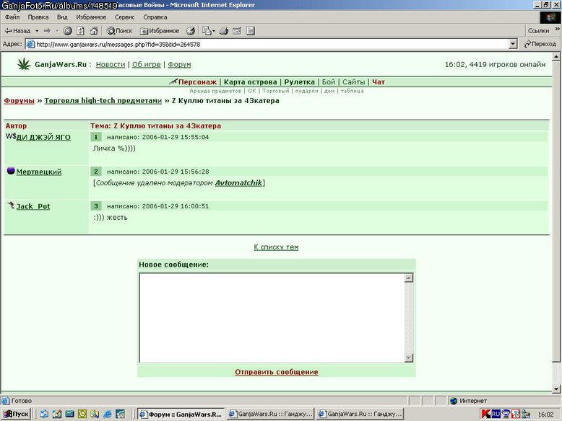Click the Переход go button
Viewport: 562px width, 421px height.
[540, 44]
